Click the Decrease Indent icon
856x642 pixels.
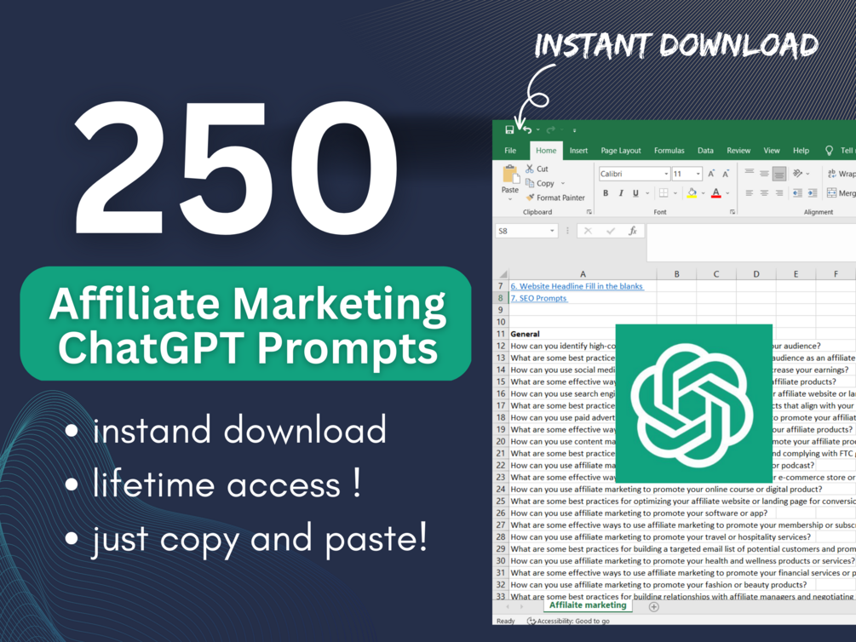coord(797,192)
